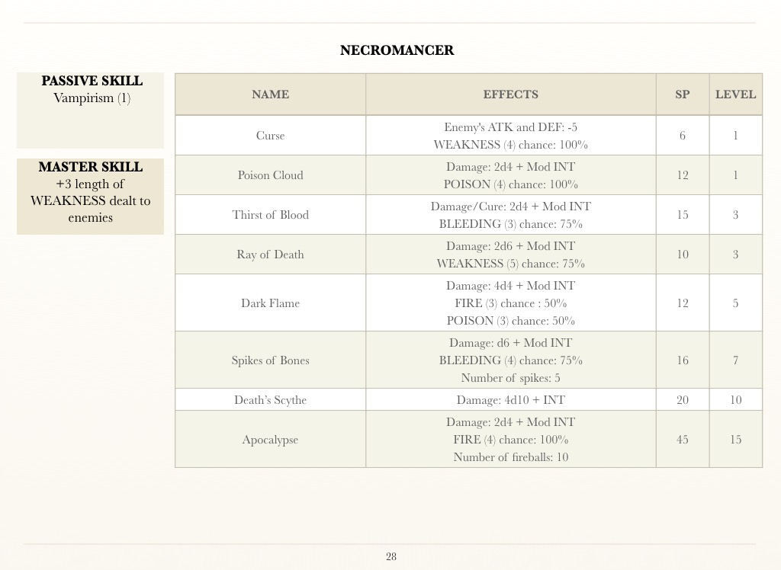Viewport: 781px width, 570px height.
Task: Click the Vampirism (1) passive skill text
Action: click(92, 98)
